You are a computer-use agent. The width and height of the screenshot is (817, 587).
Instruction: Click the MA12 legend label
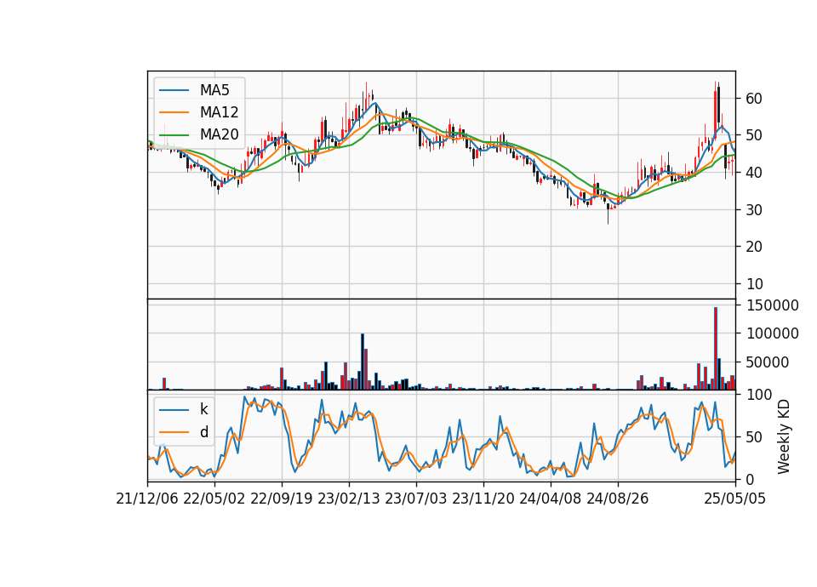point(219,112)
